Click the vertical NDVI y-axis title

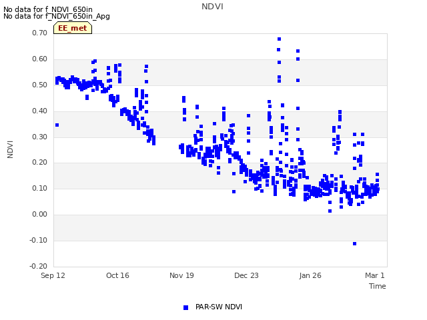click(10, 149)
